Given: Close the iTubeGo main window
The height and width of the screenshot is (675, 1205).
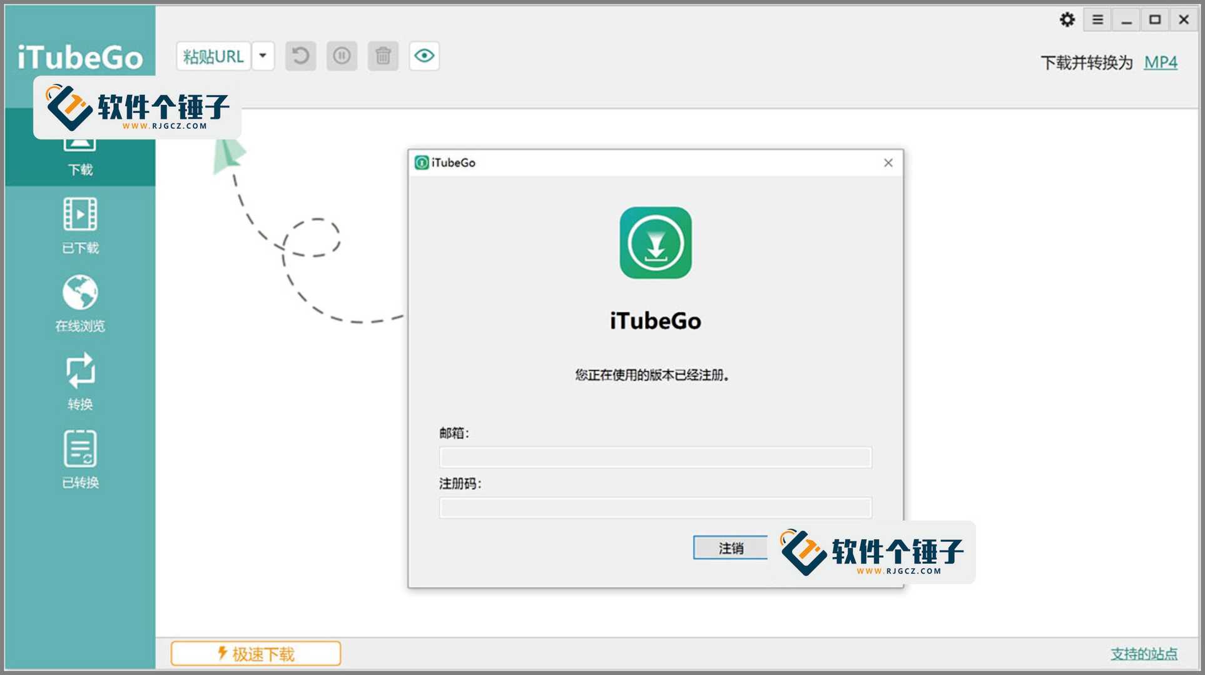Looking at the screenshot, I should coord(1184,20).
